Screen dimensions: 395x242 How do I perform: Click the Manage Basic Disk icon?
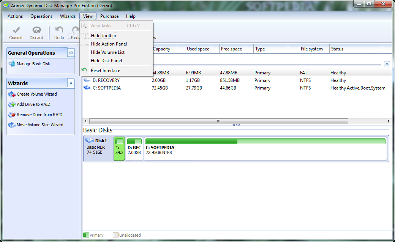12,64
